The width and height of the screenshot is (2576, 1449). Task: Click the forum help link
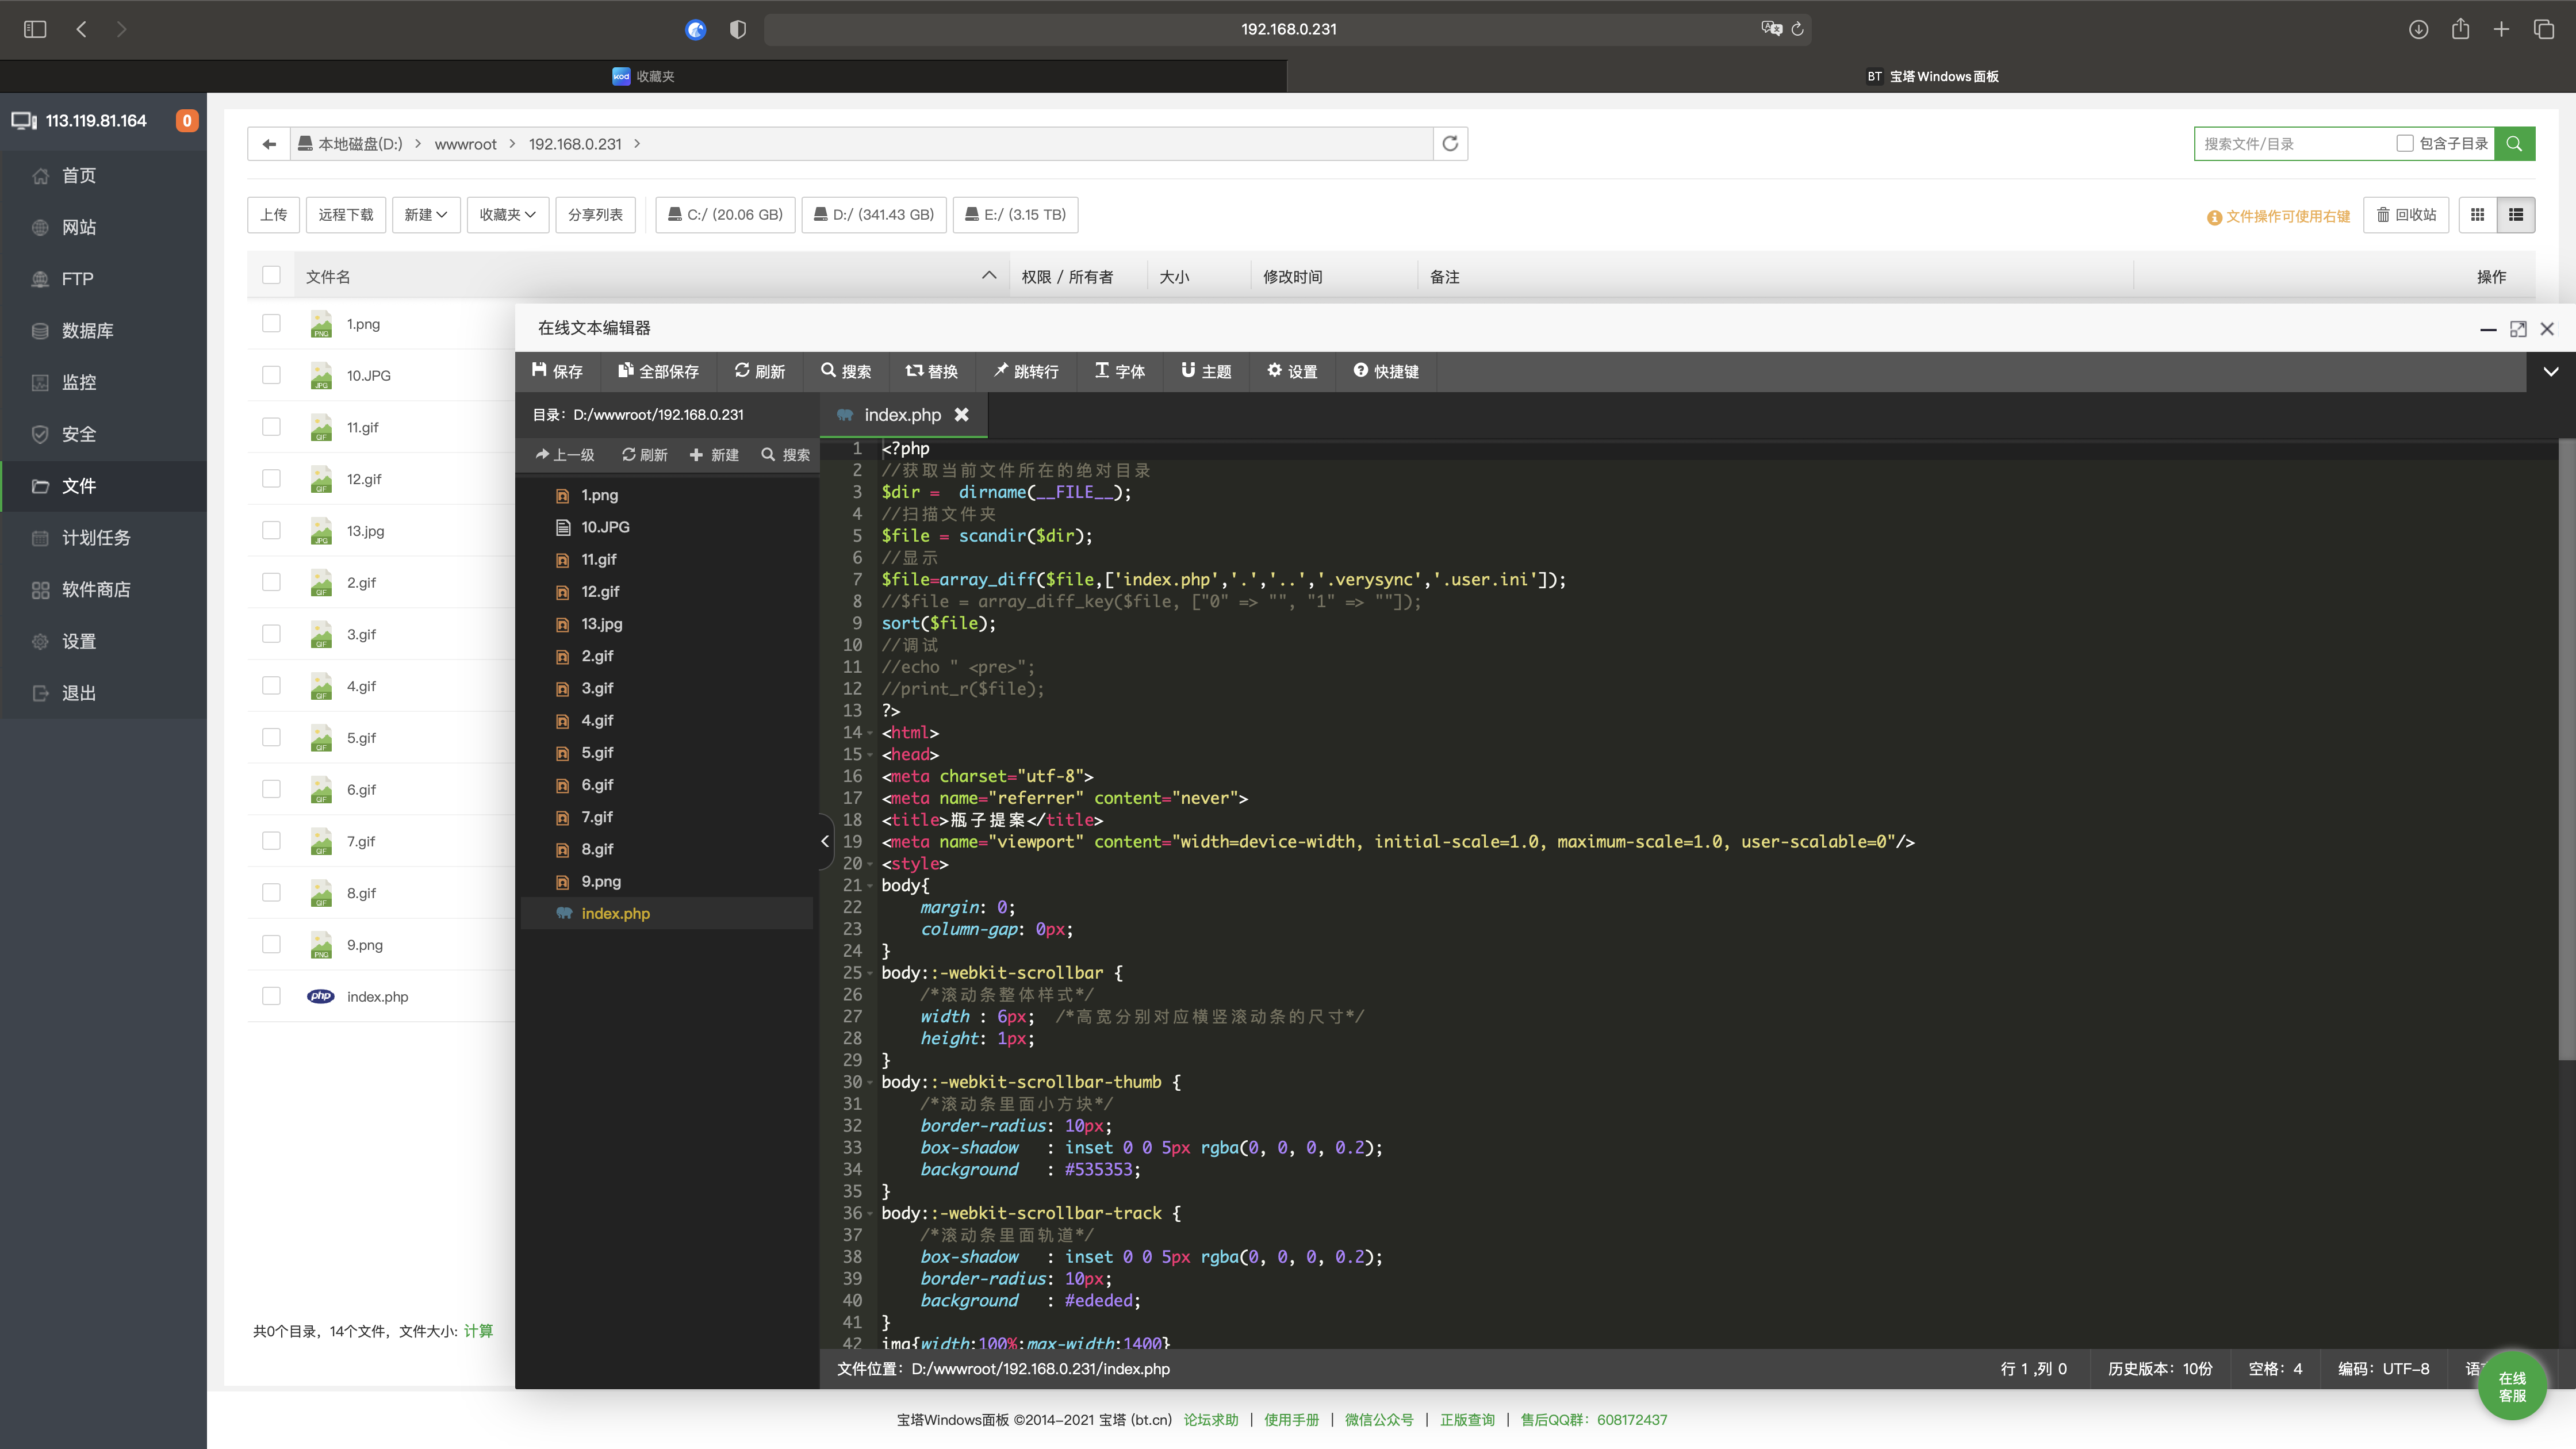(1210, 1420)
